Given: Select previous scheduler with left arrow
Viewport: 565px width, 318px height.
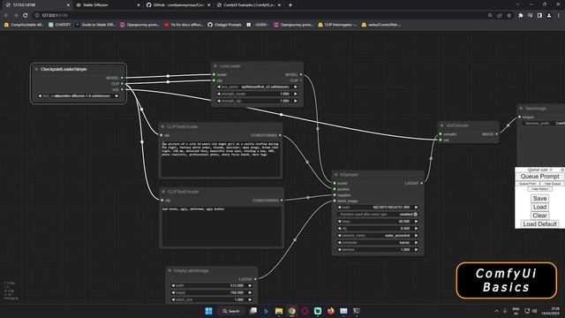Looking at the screenshot, I should 339,243.
